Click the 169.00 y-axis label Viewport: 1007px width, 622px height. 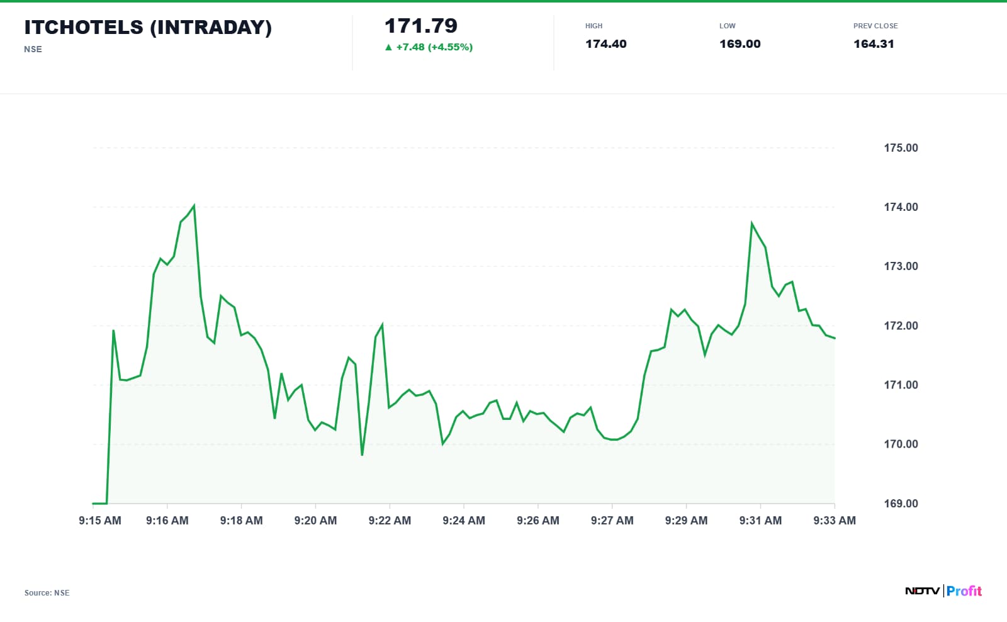tap(901, 504)
